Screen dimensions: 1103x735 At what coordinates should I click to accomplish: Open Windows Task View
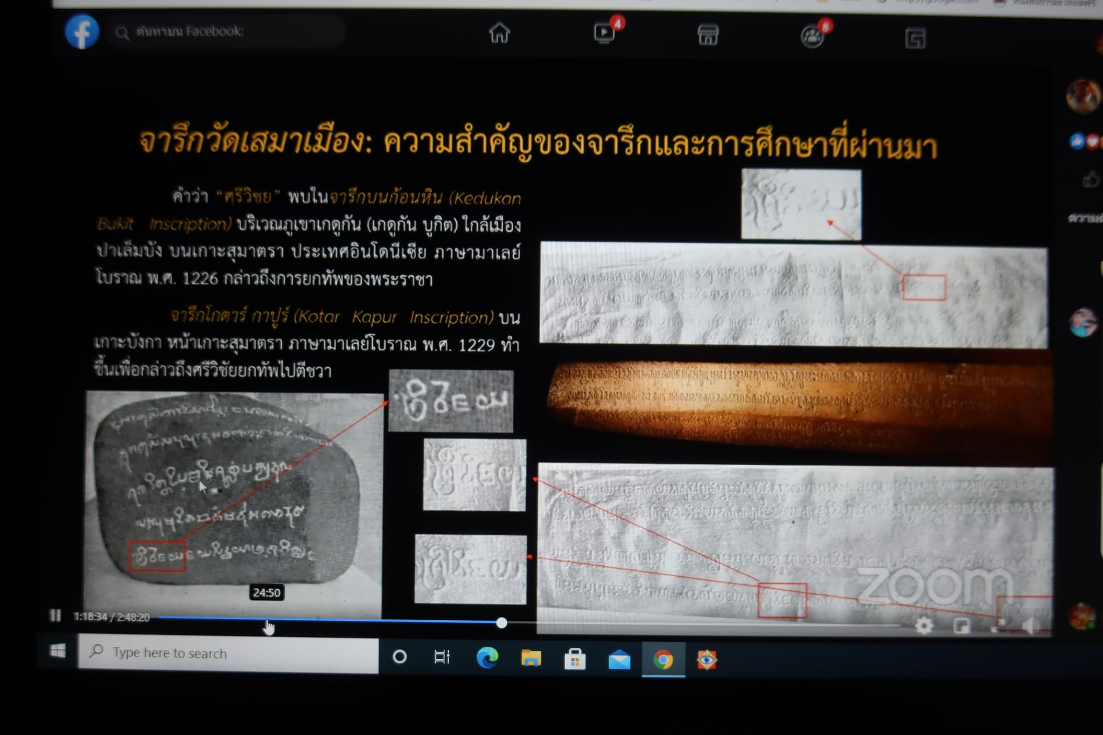(442, 657)
